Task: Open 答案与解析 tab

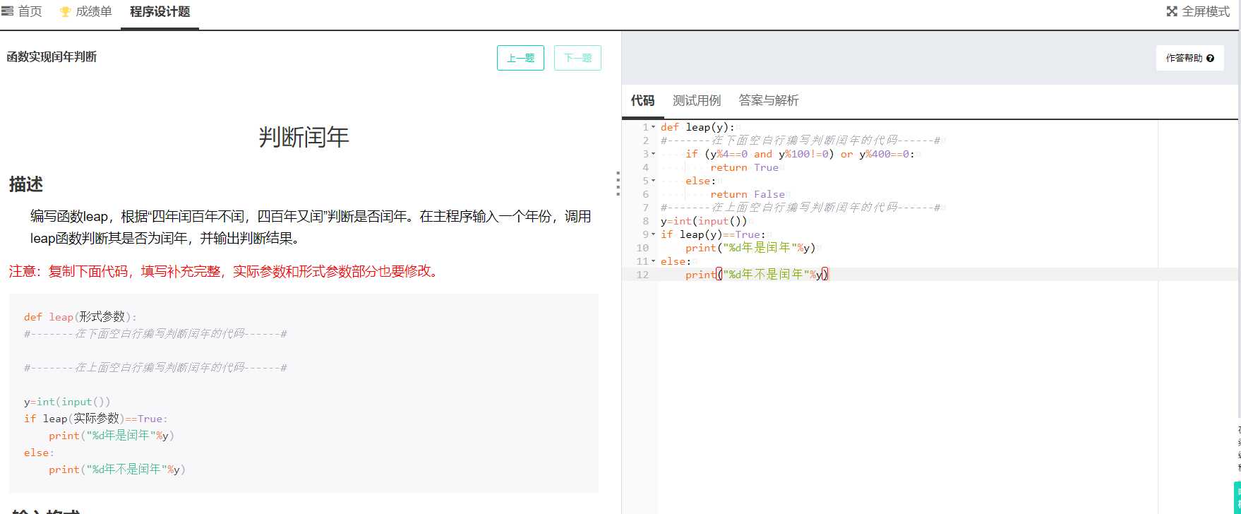Action: [x=768, y=100]
